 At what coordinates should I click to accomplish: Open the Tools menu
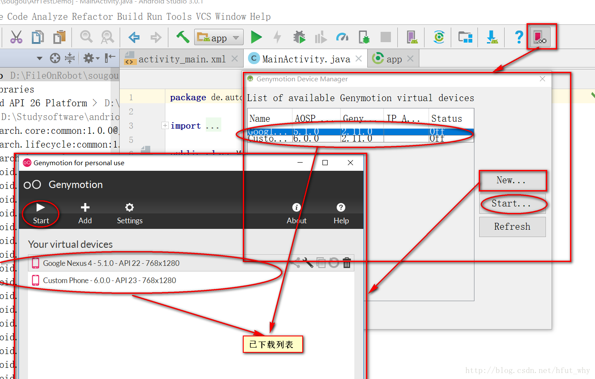tap(179, 17)
